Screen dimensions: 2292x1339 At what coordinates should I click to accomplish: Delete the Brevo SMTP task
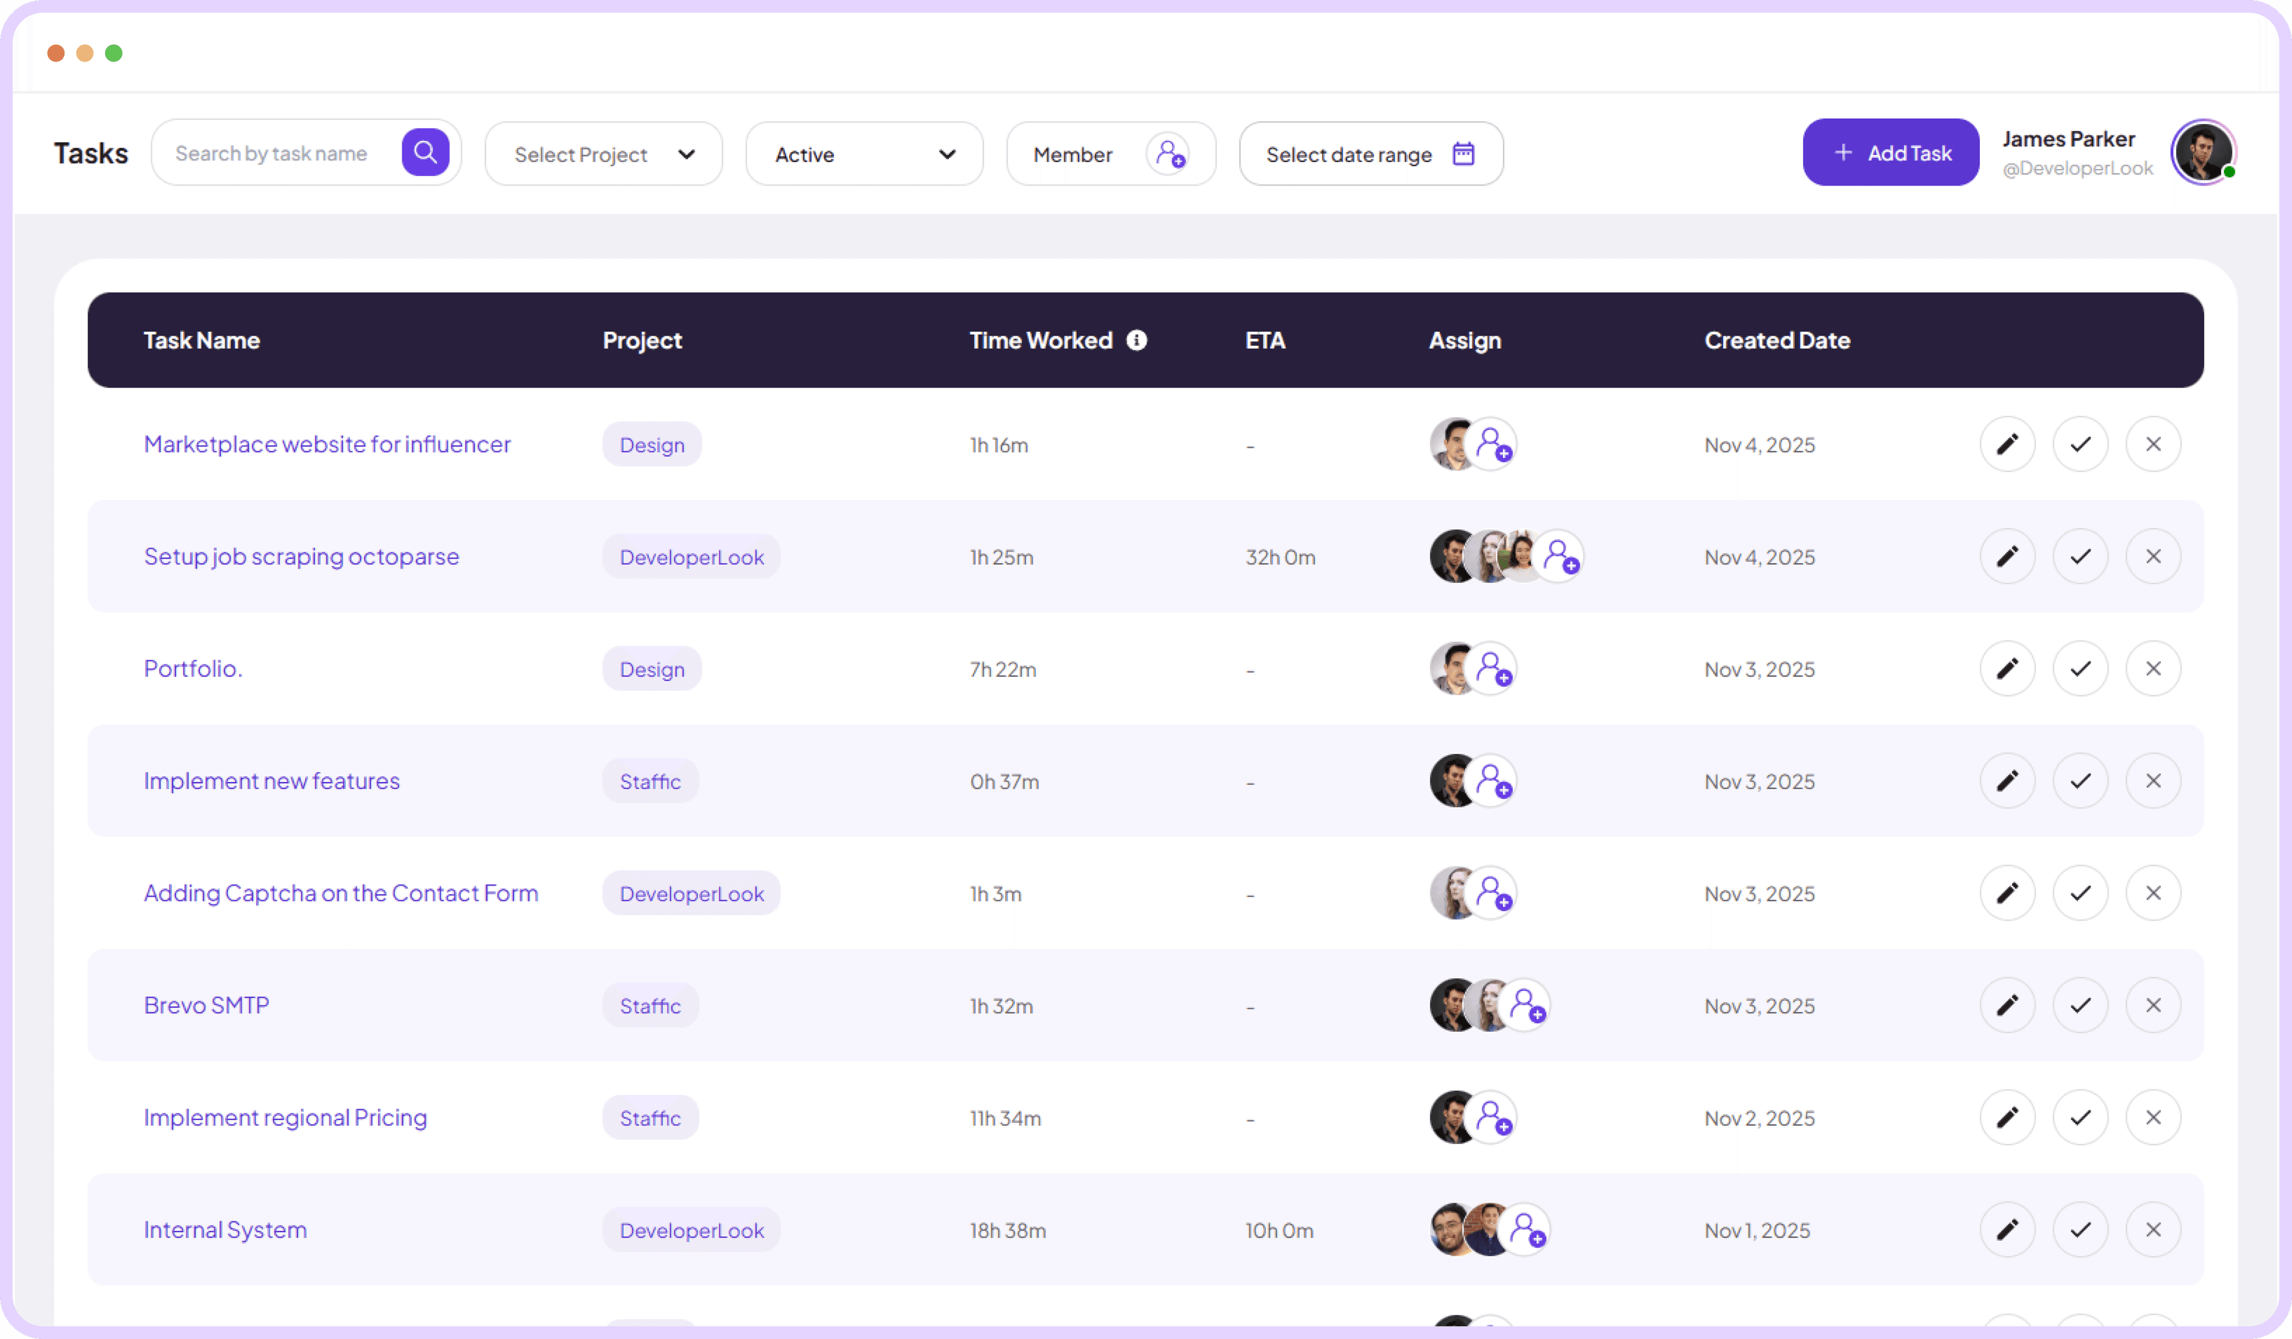coord(2153,1005)
